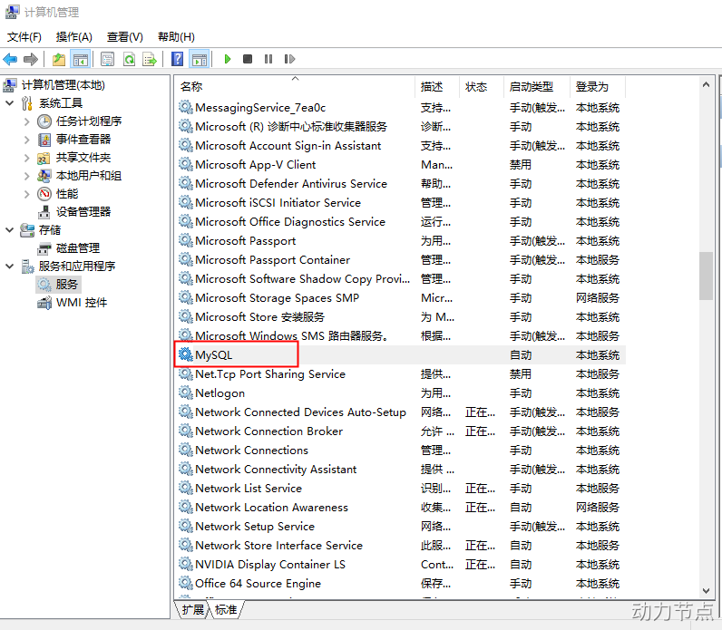Select Network List Service row
722x630 pixels.
pyautogui.click(x=400, y=488)
